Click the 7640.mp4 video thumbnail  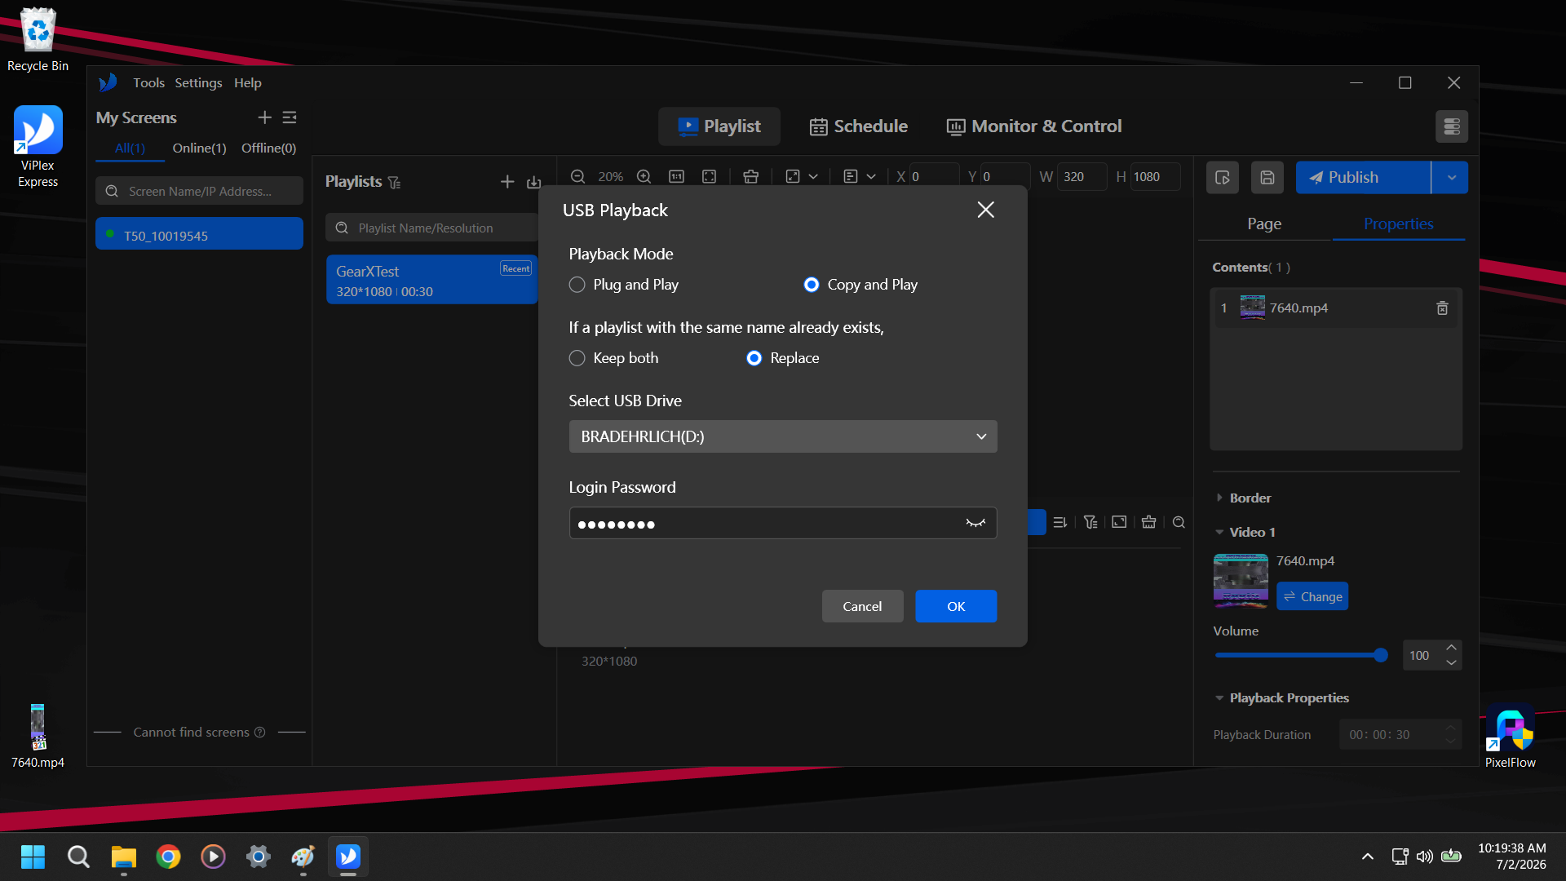(x=1241, y=580)
